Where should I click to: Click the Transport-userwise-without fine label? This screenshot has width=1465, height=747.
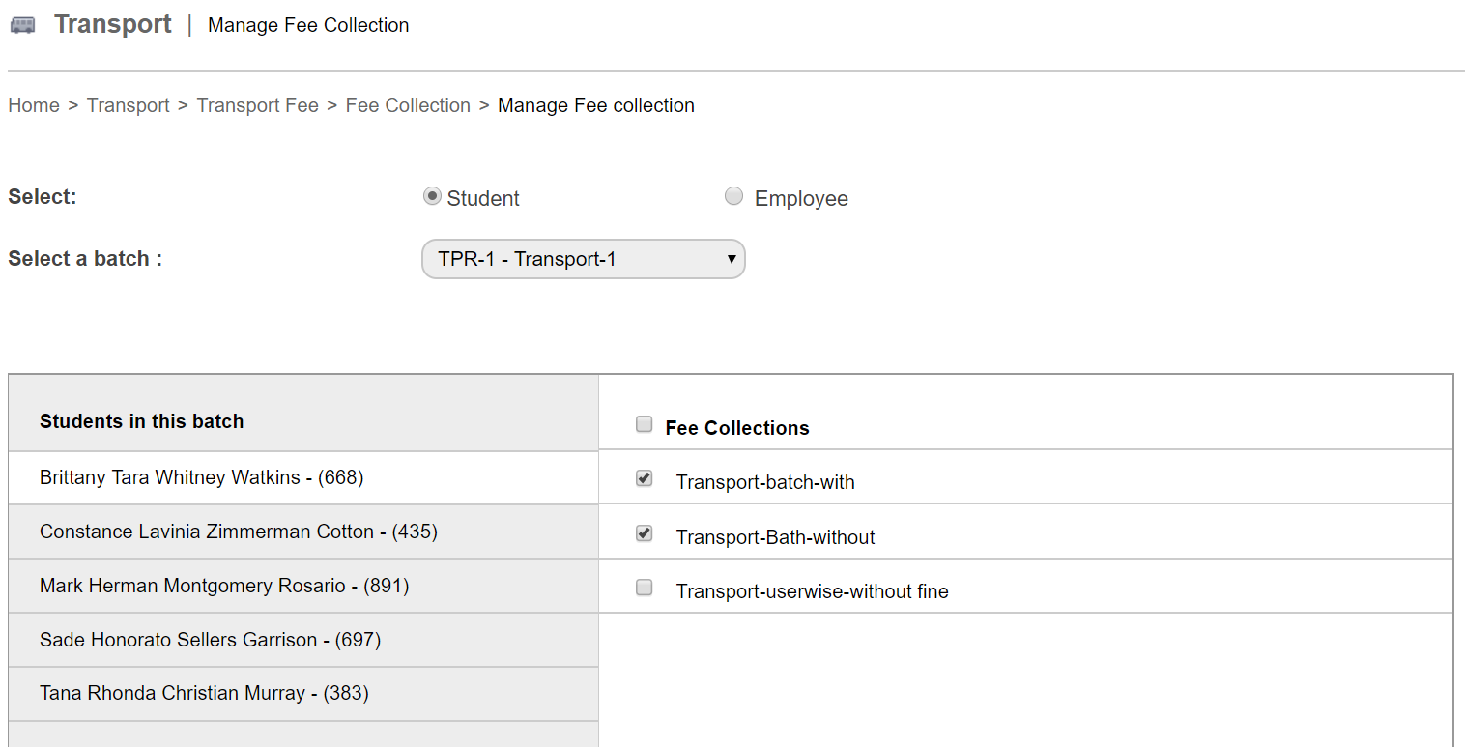pyautogui.click(x=812, y=591)
